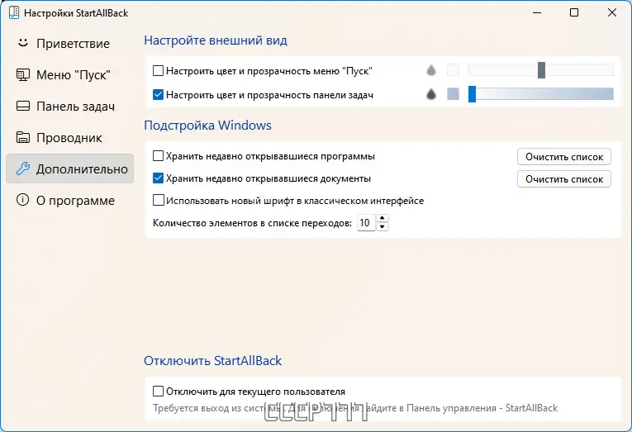Click the Дополнительно wrench icon
Image resolution: width=632 pixels, height=432 pixels.
tap(23, 169)
